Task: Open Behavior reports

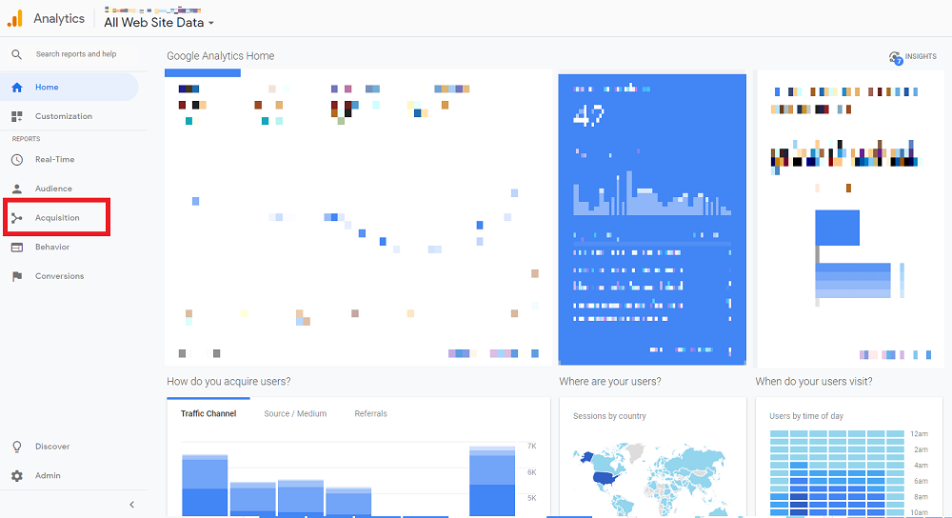Action: [52, 248]
